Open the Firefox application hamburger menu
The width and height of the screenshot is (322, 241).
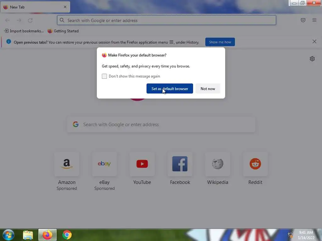pos(314,20)
